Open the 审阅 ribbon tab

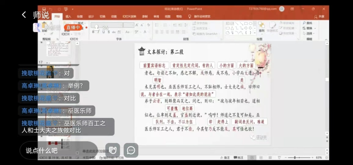pos(156,16)
